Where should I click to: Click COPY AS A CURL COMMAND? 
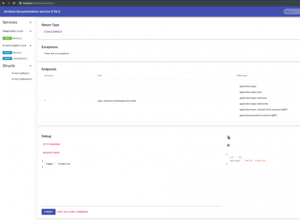tap(72, 212)
